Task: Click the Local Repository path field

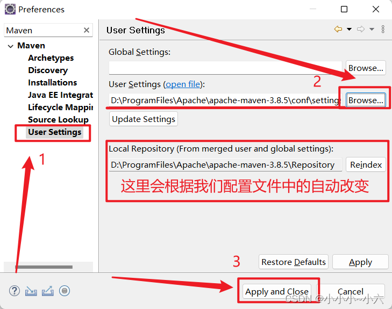Action: tap(225, 165)
